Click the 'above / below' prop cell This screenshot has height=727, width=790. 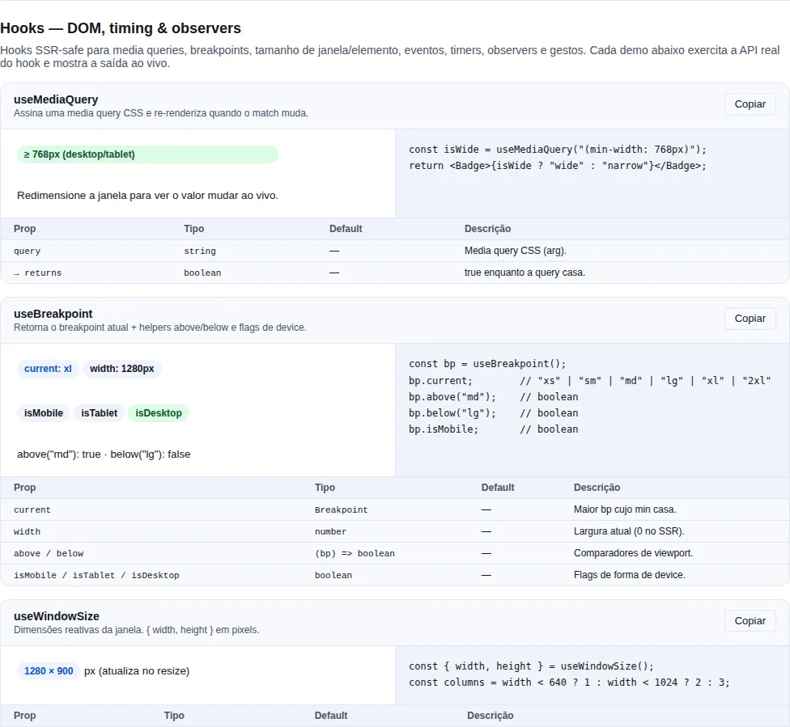49,553
